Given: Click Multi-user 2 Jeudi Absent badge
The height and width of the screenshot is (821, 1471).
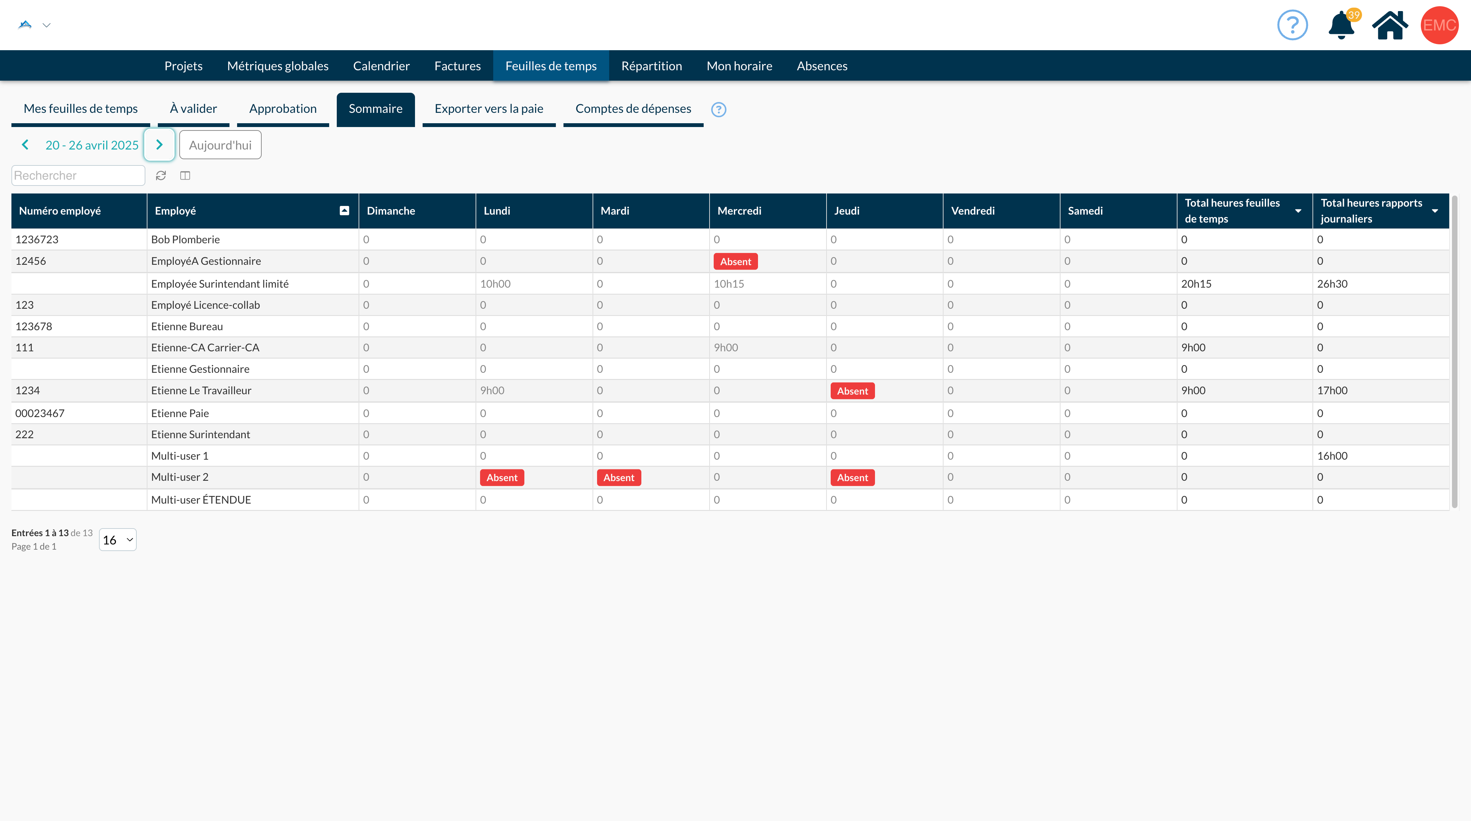Looking at the screenshot, I should point(852,478).
